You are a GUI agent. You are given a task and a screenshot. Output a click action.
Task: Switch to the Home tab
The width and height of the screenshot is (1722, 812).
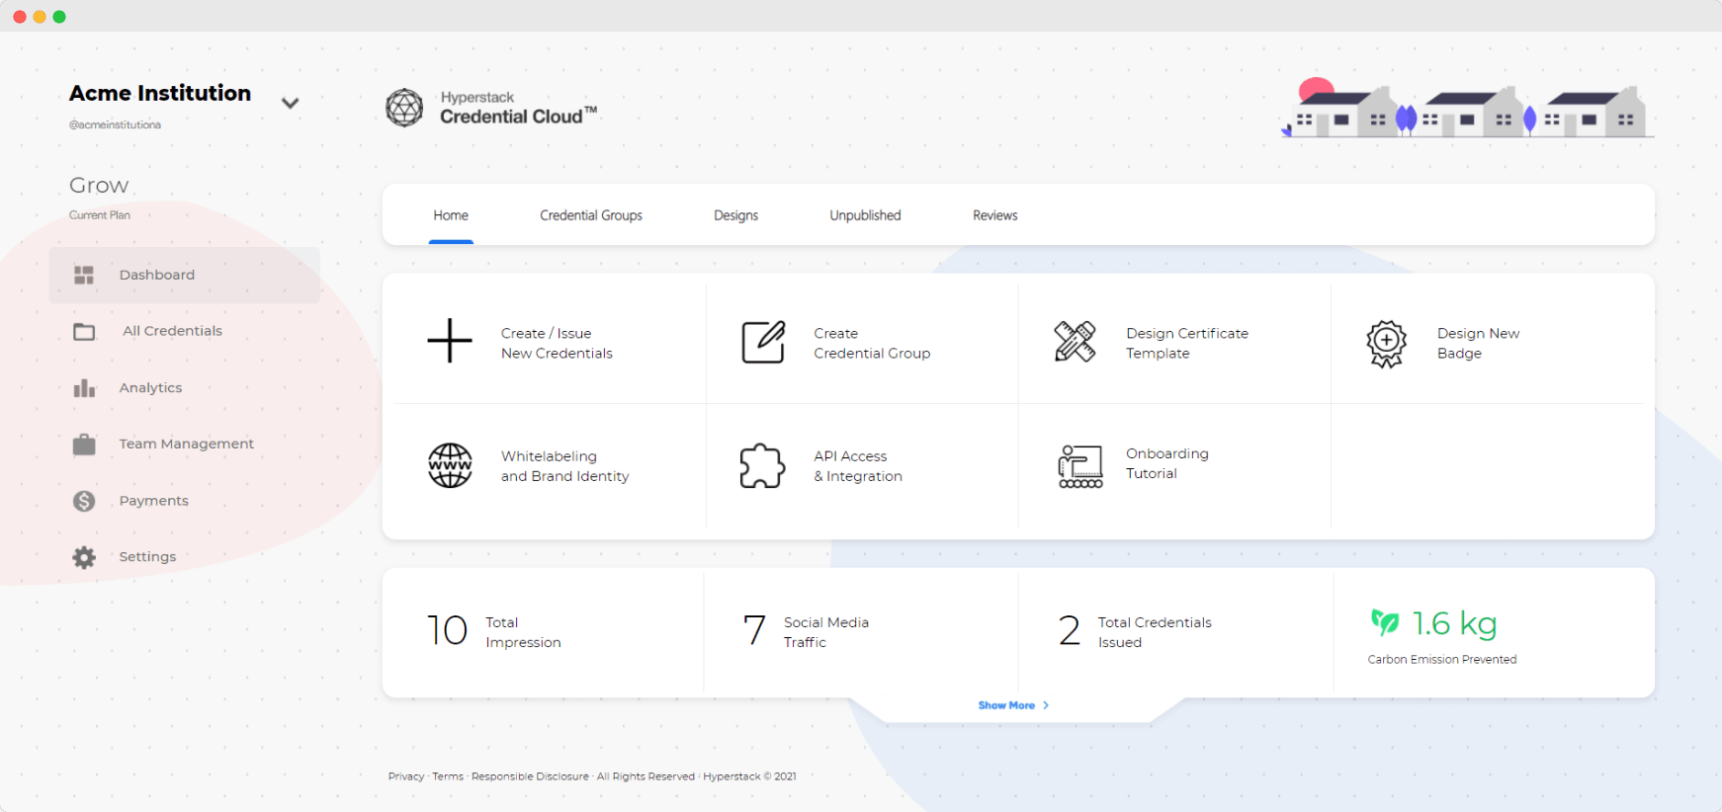451,215
